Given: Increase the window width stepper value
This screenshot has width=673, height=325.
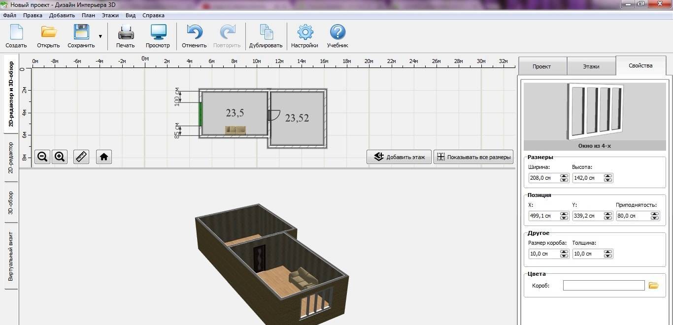Looking at the screenshot, I should (564, 176).
